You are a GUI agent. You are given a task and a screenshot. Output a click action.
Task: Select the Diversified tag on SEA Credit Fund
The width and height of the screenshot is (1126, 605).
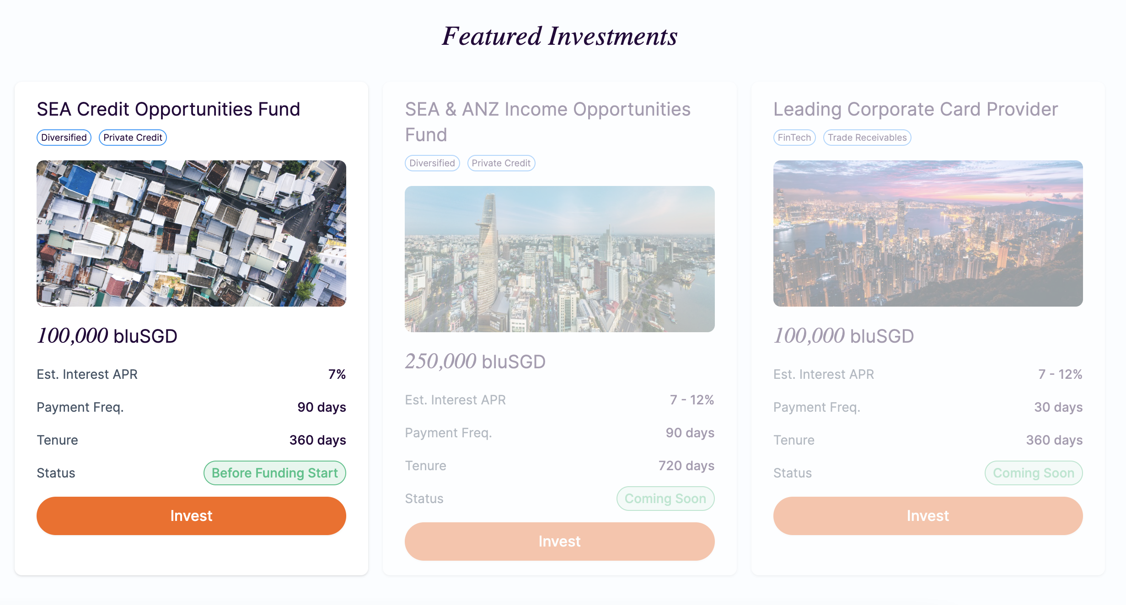pyautogui.click(x=64, y=138)
